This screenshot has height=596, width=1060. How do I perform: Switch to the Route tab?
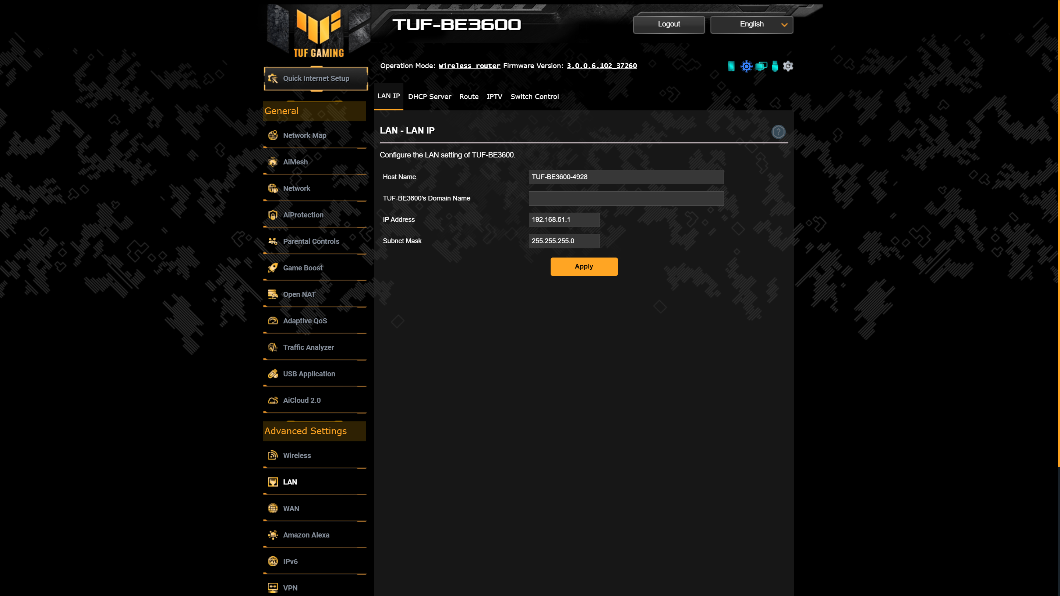point(469,97)
